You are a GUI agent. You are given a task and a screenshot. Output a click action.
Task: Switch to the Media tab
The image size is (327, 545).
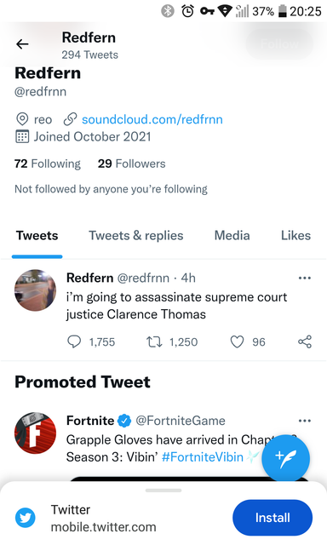click(232, 236)
